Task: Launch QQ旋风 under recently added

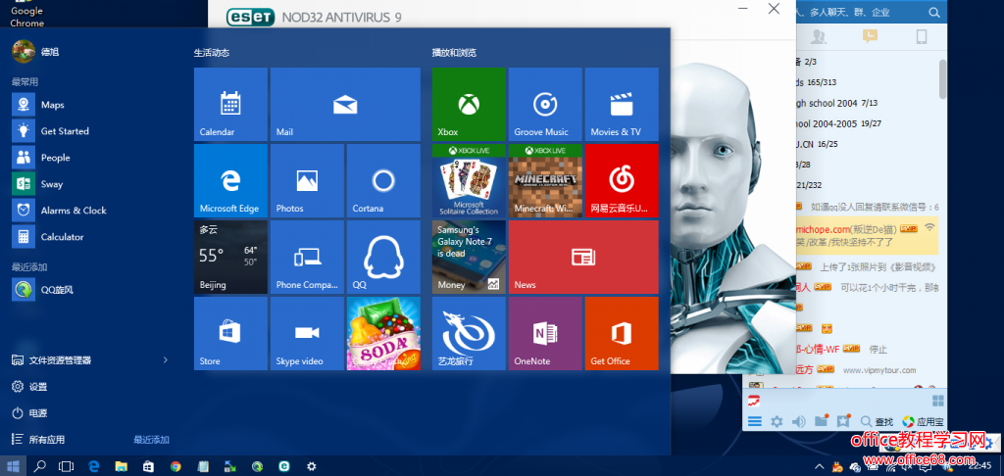Action: point(89,289)
